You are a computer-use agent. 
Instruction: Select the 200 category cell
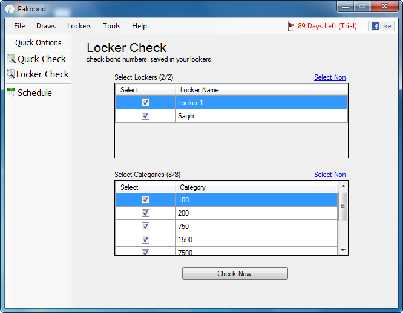pos(257,213)
